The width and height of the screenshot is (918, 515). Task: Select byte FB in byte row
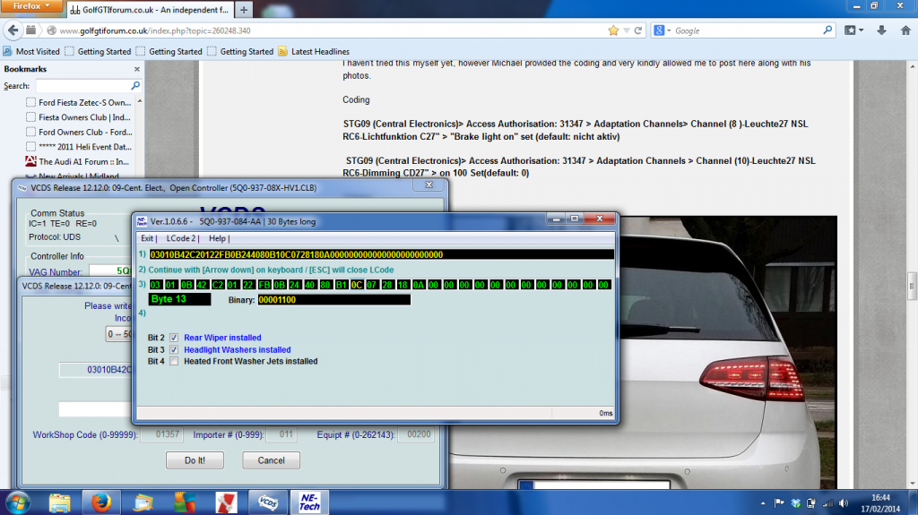(x=264, y=285)
